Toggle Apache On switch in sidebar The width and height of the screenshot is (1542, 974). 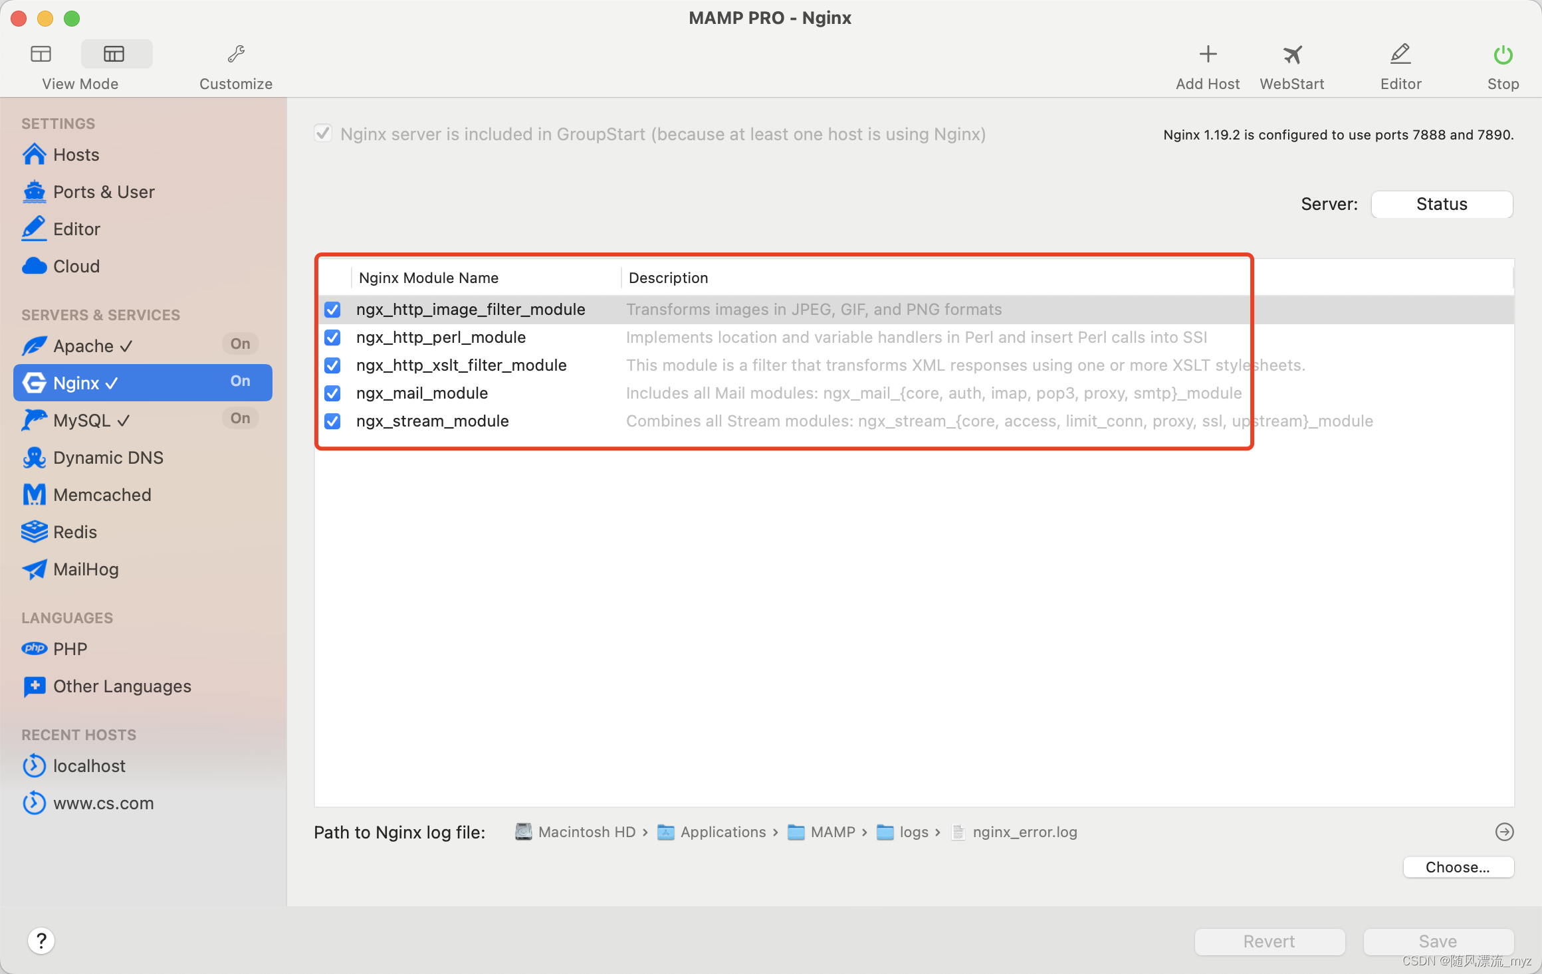[x=240, y=344]
